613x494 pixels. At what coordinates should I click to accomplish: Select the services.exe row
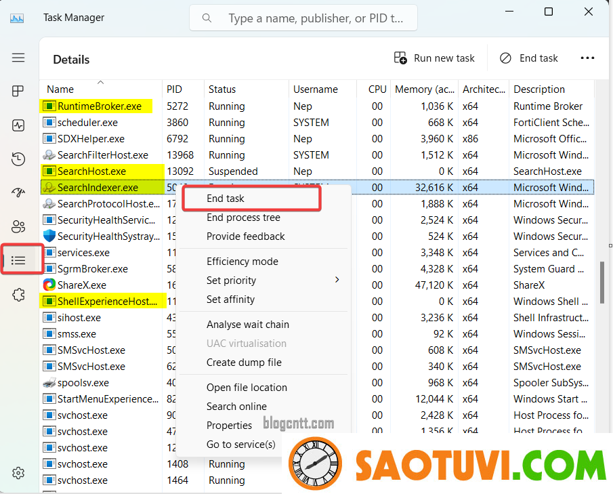(317, 253)
